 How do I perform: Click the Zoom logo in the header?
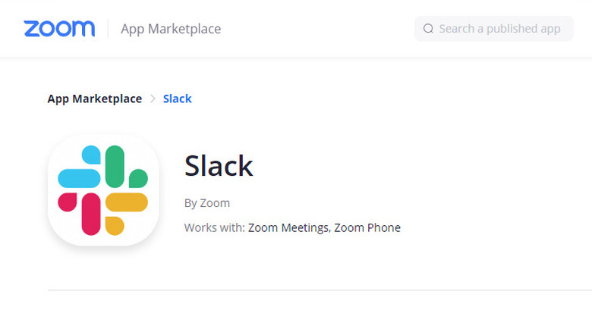(x=59, y=29)
